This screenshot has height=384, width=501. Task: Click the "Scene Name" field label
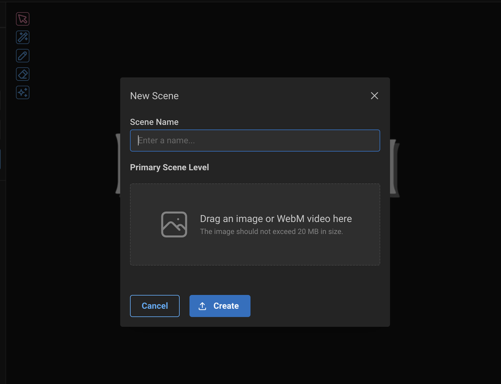tap(154, 122)
